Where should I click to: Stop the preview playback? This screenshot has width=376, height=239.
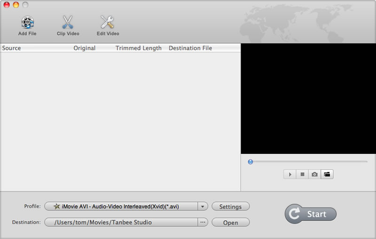(302, 175)
